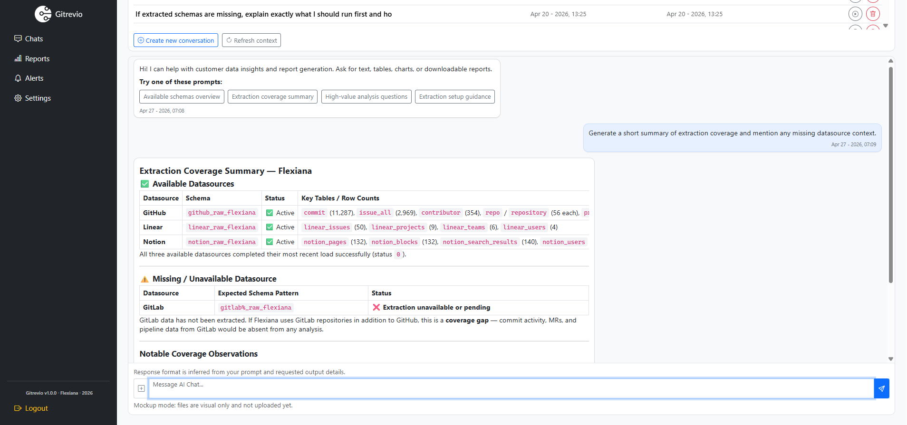
Task: Click the 'linear_teams' table code tag
Action: [x=464, y=227]
